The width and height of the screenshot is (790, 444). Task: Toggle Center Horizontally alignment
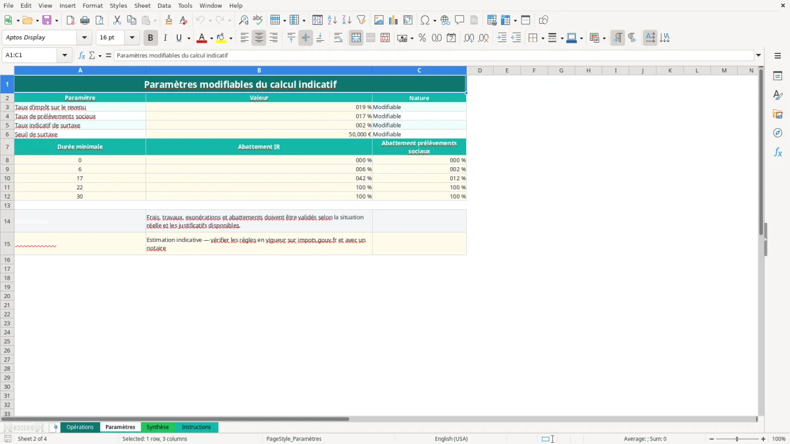click(259, 38)
